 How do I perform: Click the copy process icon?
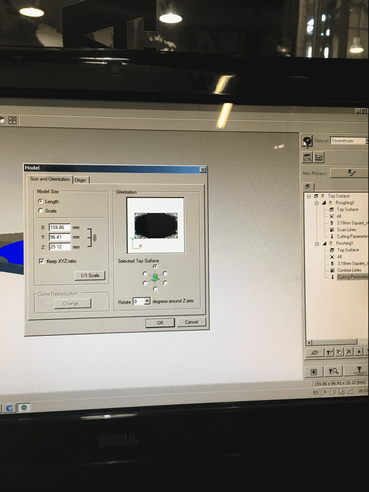point(339,352)
